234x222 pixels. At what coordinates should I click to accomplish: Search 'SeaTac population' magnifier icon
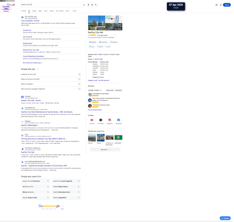tap(79, 198)
